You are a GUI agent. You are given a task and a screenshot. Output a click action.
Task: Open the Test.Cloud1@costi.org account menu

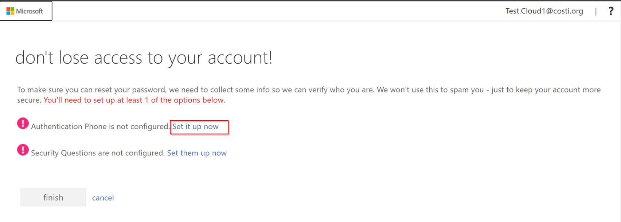(x=544, y=11)
